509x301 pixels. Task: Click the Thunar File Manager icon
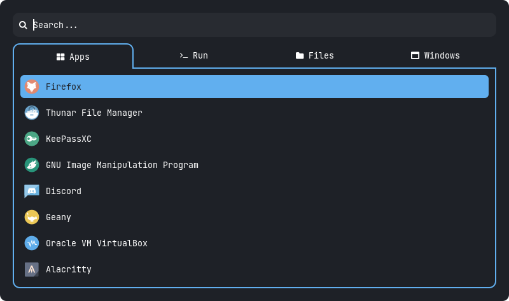tap(32, 113)
